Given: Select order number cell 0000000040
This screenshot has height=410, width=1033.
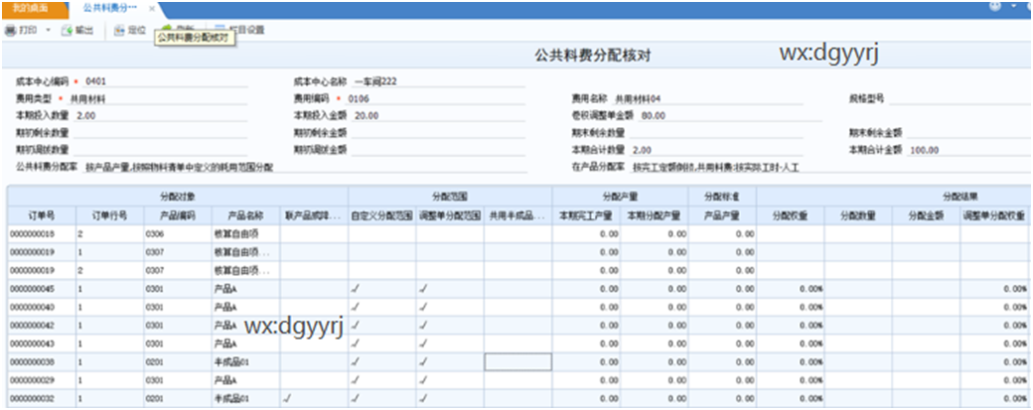Looking at the screenshot, I should pyautogui.click(x=41, y=307).
